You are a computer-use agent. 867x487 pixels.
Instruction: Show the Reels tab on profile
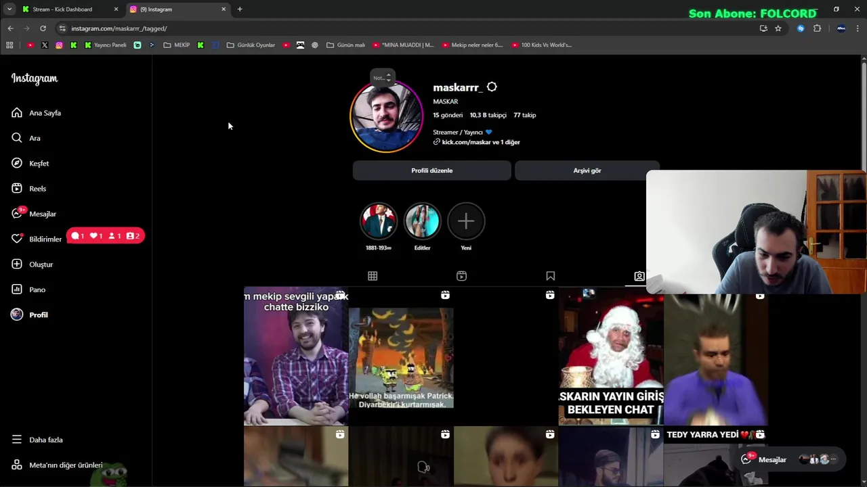(461, 276)
